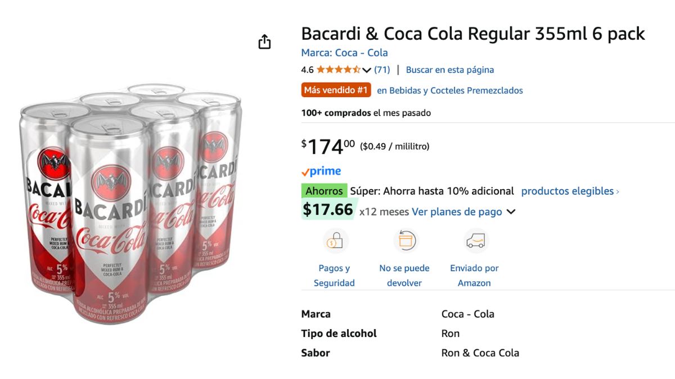The height and width of the screenshot is (379, 675).
Task: Click the No se puede devolver box icon
Action: point(404,241)
